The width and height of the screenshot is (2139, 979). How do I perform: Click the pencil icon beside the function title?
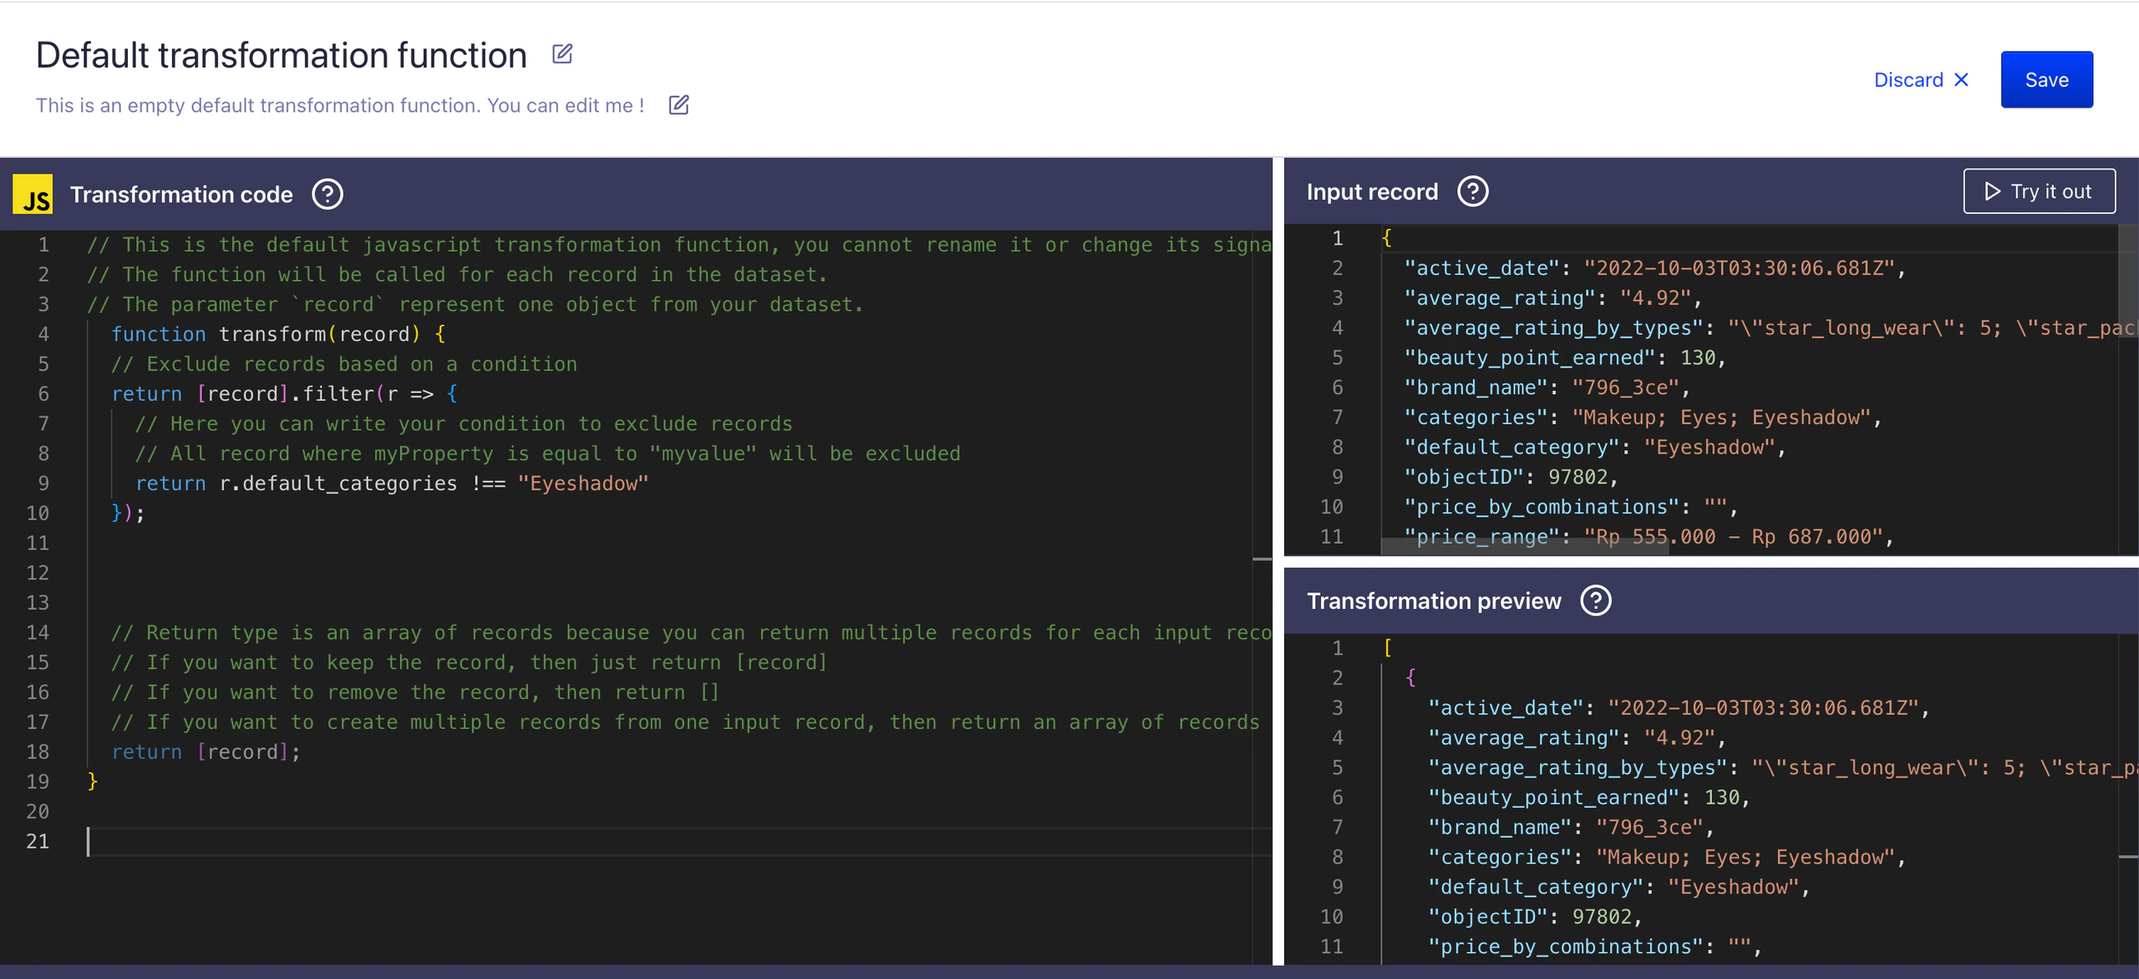coord(561,53)
